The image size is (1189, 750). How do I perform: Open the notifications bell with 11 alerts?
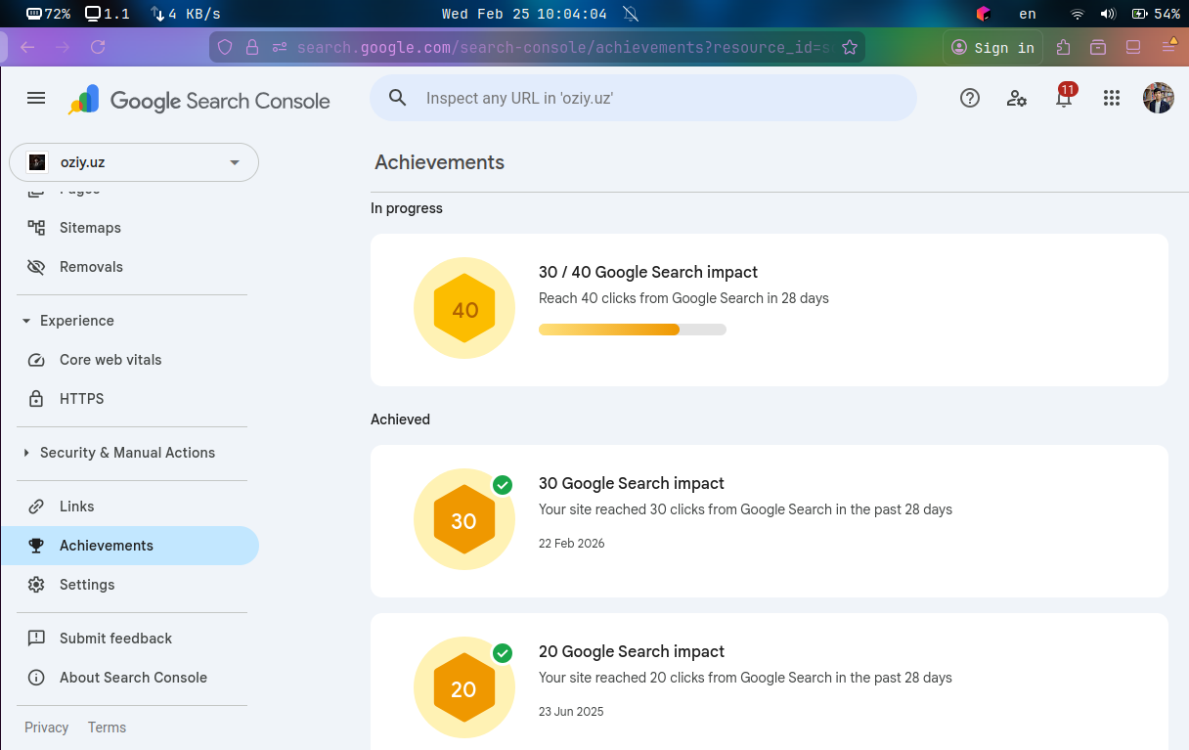tap(1064, 98)
